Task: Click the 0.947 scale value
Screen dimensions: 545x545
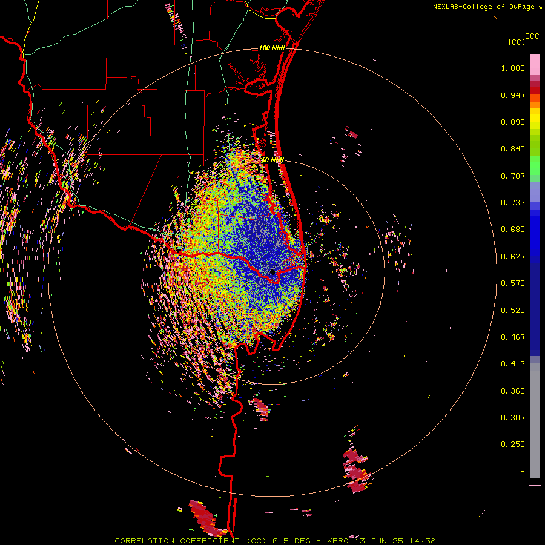Action: click(513, 95)
